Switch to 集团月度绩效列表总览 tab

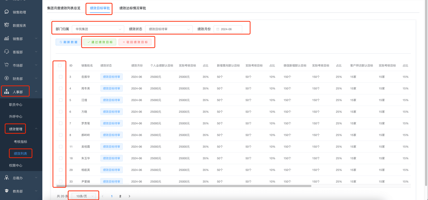pos(64,8)
